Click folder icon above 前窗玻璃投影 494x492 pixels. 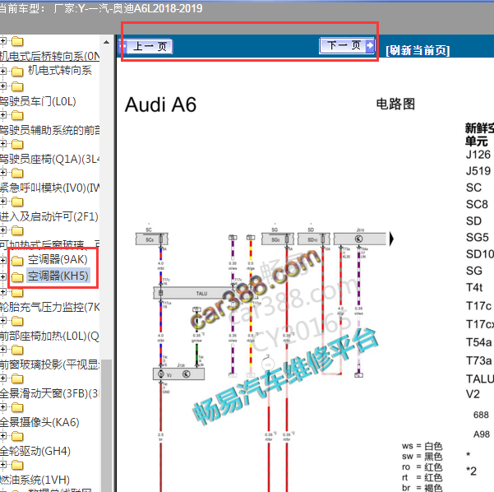(x=17, y=350)
